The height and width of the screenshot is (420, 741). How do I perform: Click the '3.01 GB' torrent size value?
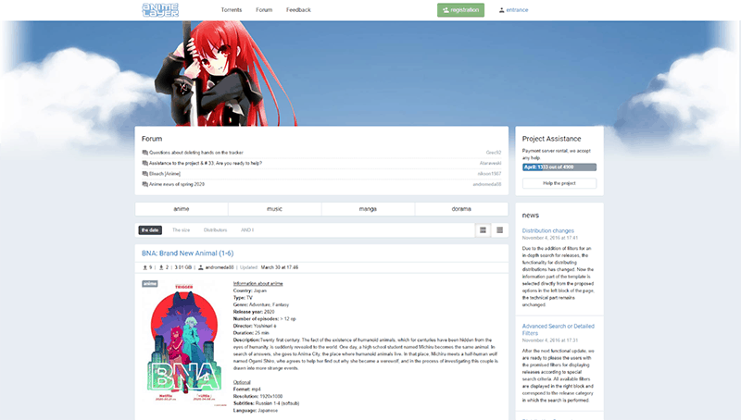182,267
